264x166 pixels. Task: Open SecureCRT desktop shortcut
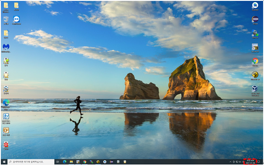tap(255, 48)
